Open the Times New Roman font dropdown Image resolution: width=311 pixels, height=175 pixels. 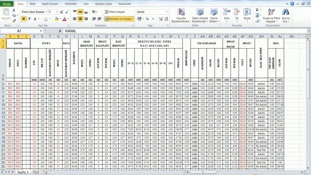[x=47, y=12]
